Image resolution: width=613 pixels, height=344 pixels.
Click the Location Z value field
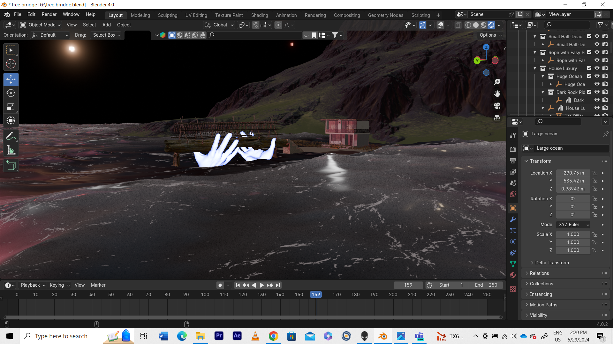tap(573, 189)
